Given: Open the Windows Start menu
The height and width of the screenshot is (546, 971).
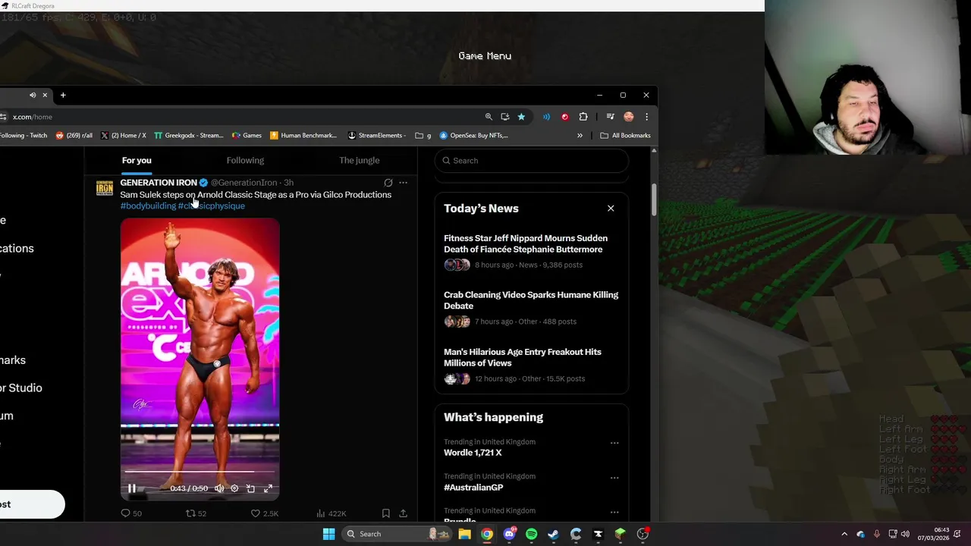Looking at the screenshot, I should click(x=328, y=534).
